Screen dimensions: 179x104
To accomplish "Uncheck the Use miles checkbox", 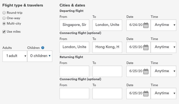I will (4, 32).
